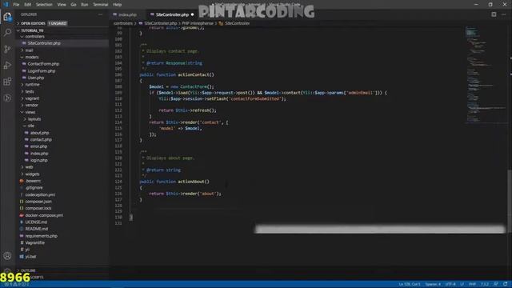The height and width of the screenshot is (288, 512).
Task: Collapse the TUTORIAL_YII root folder
Action: click(32, 30)
